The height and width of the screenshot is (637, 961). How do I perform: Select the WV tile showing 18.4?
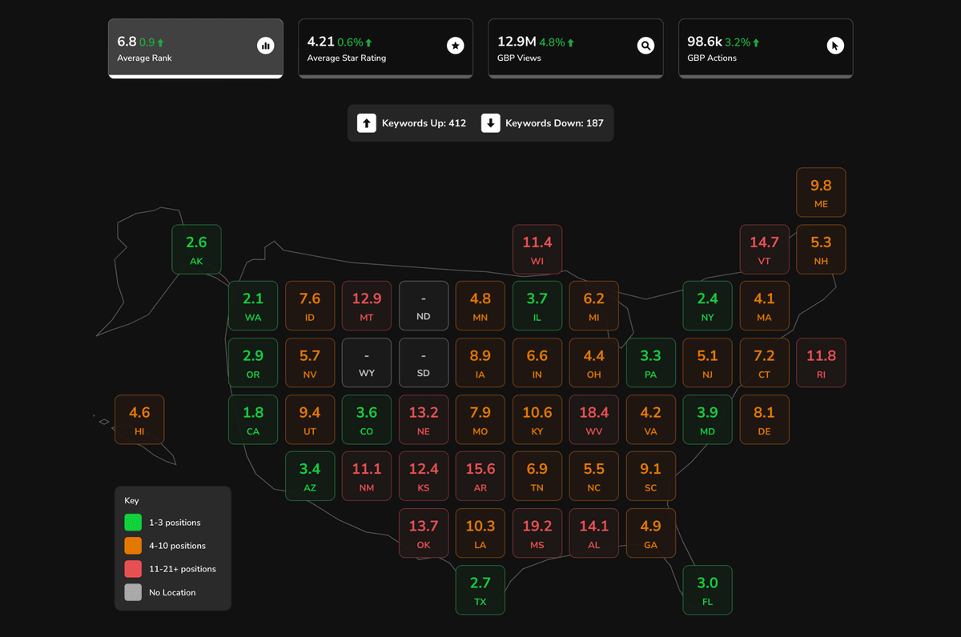click(593, 420)
